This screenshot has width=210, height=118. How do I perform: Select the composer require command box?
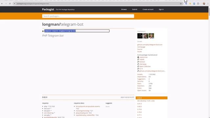pos(77,31)
